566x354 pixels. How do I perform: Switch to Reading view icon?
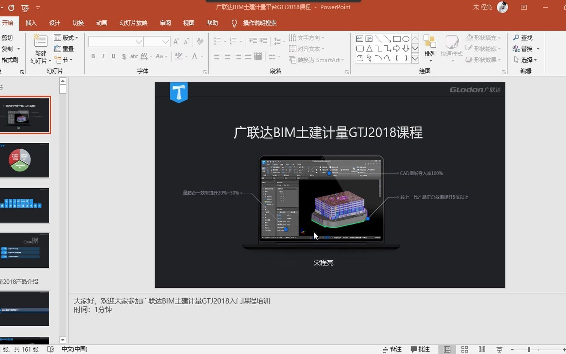pos(482,349)
